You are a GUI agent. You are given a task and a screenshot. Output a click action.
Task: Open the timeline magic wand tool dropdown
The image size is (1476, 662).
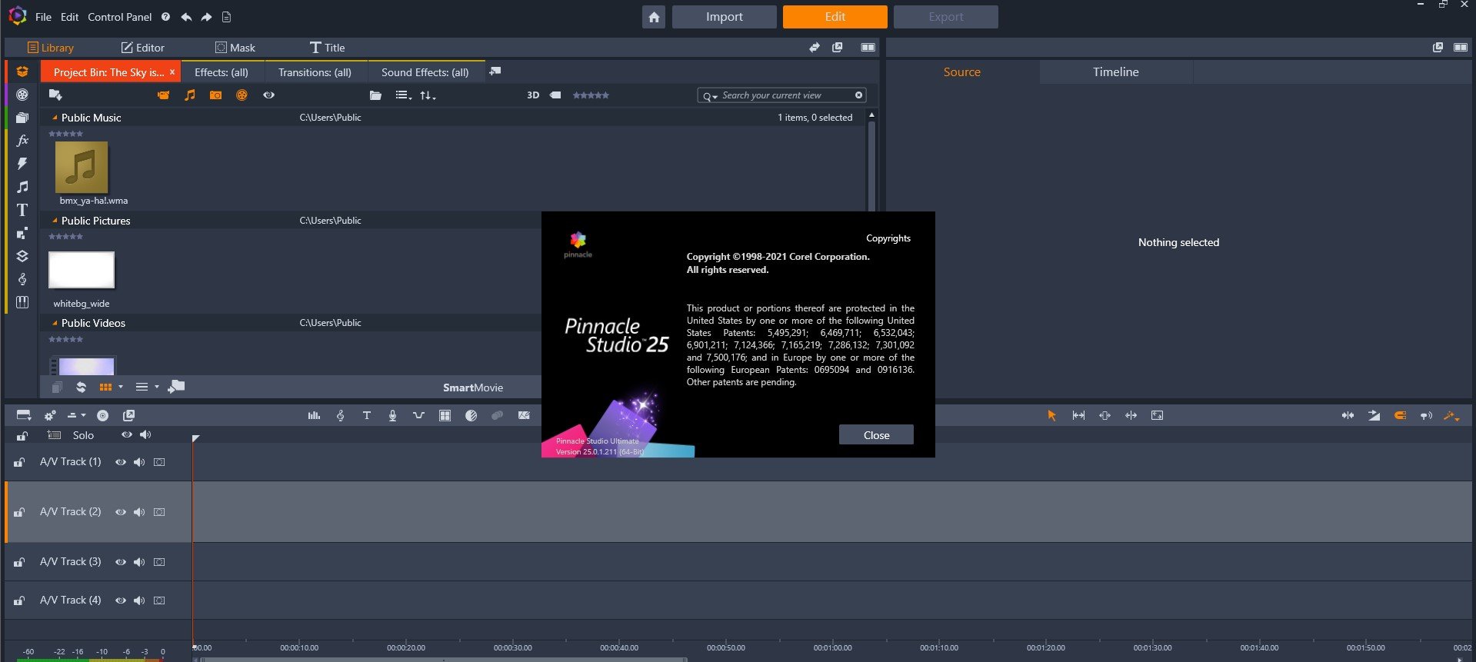pos(1451,415)
